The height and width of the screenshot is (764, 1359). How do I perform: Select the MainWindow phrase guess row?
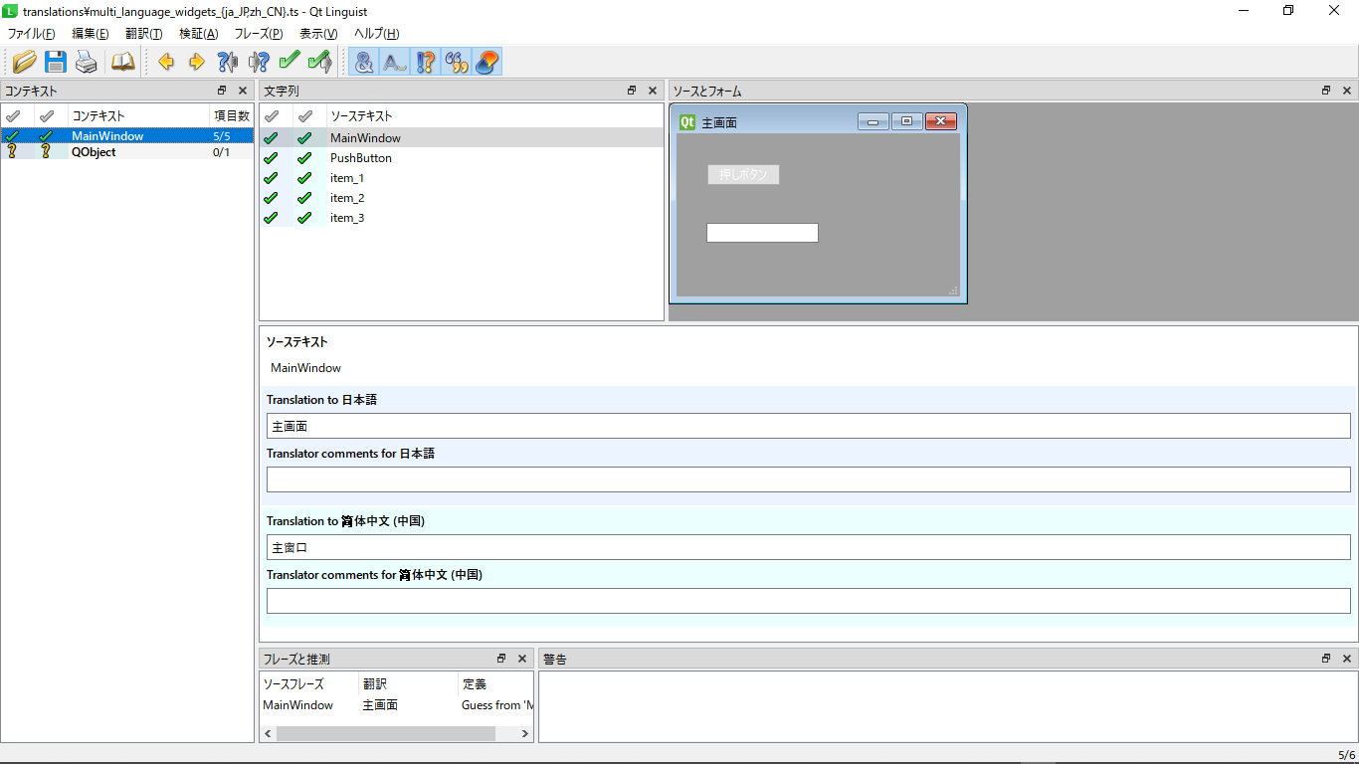point(397,705)
